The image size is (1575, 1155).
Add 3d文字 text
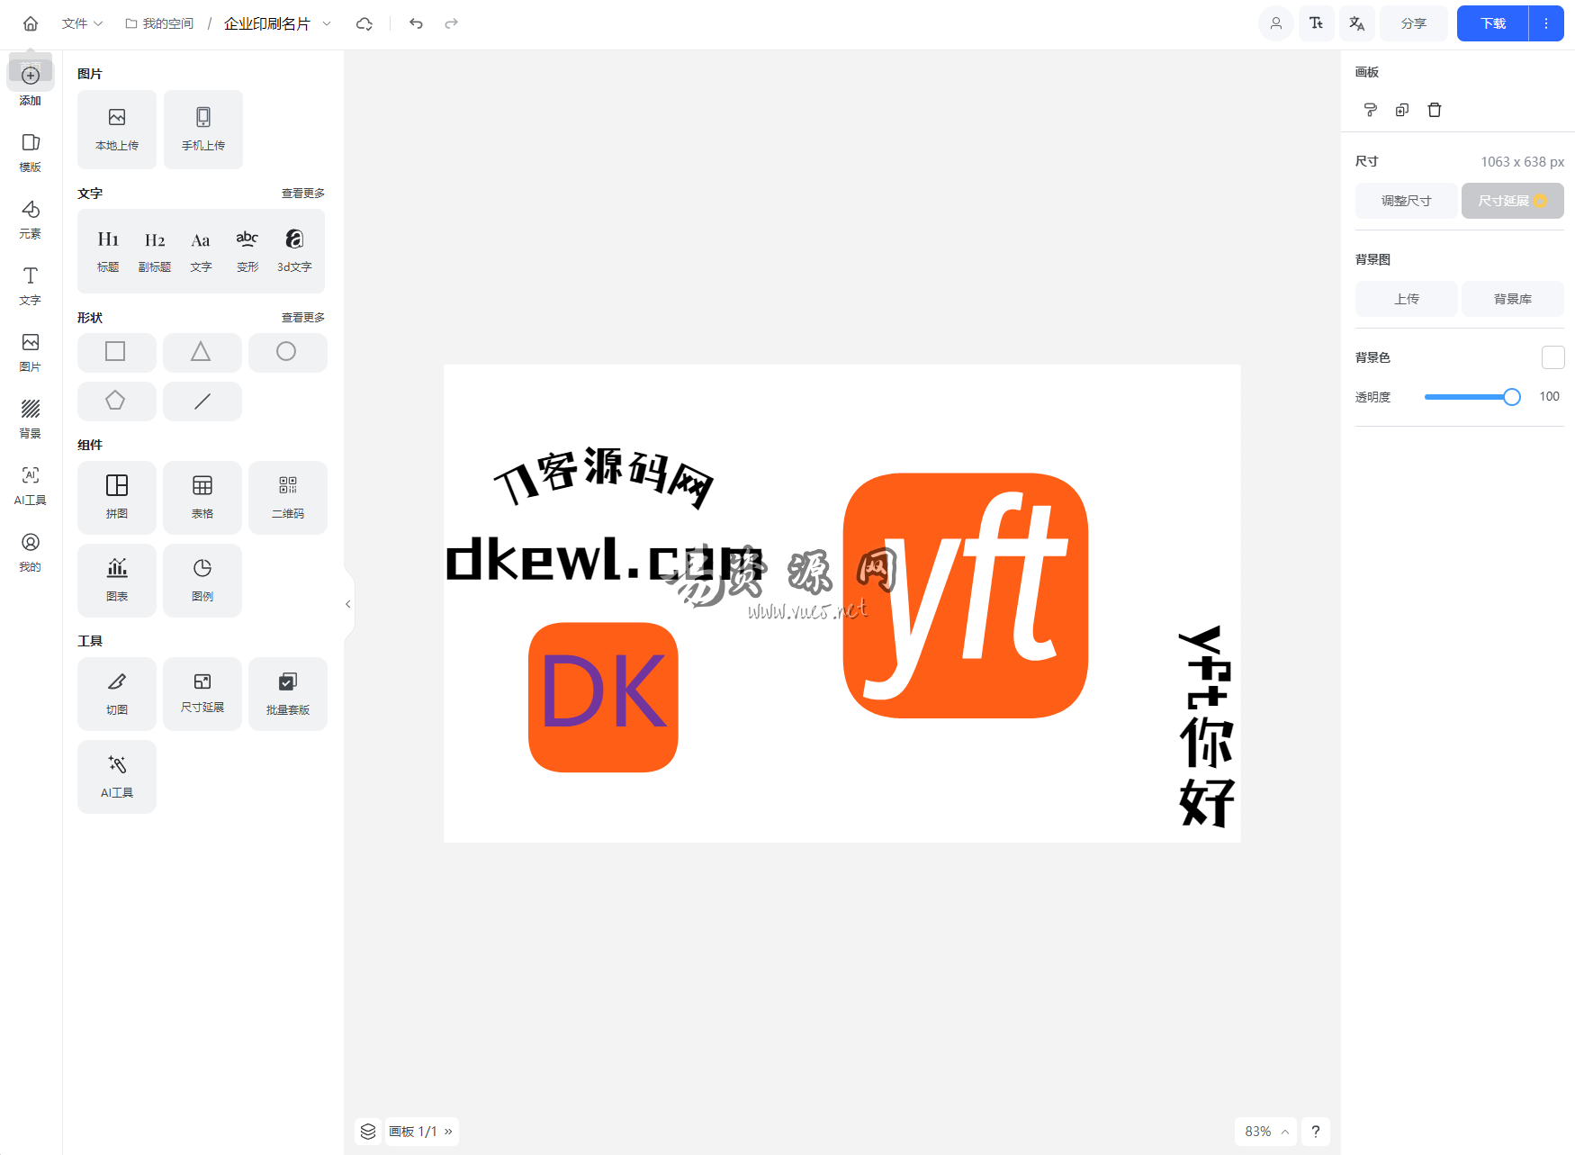(x=294, y=250)
